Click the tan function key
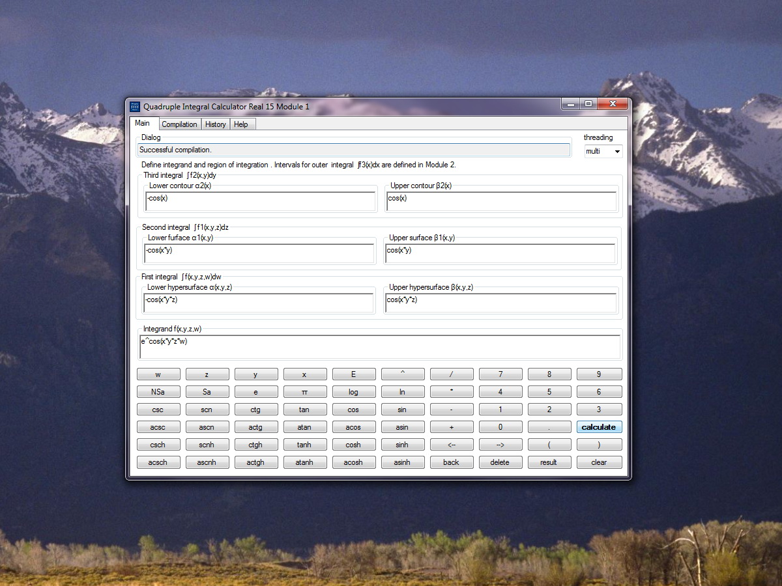This screenshot has width=782, height=586. [x=305, y=410]
